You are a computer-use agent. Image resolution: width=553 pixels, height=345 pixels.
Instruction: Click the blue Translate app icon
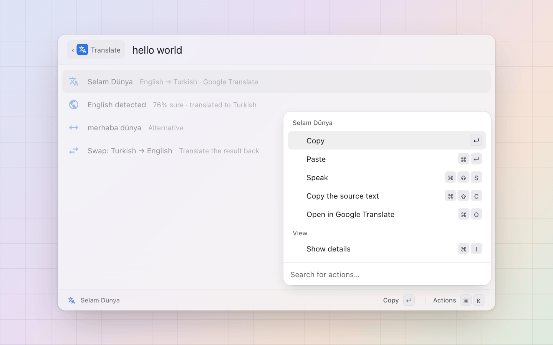tap(82, 50)
